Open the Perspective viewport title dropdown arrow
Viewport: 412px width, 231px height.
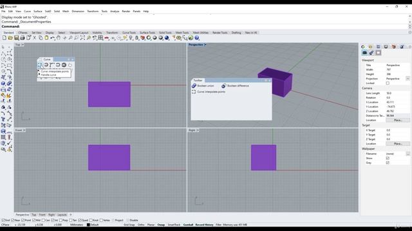[x=205, y=45]
